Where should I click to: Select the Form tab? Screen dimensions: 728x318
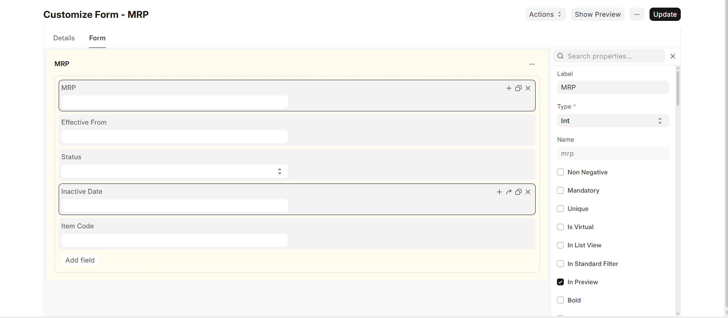[97, 38]
